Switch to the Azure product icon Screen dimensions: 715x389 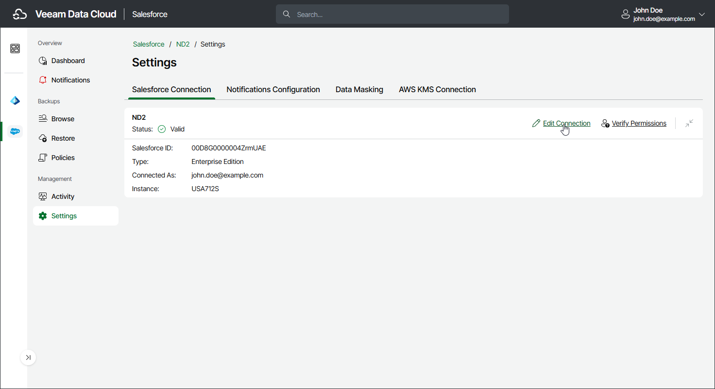(x=15, y=101)
